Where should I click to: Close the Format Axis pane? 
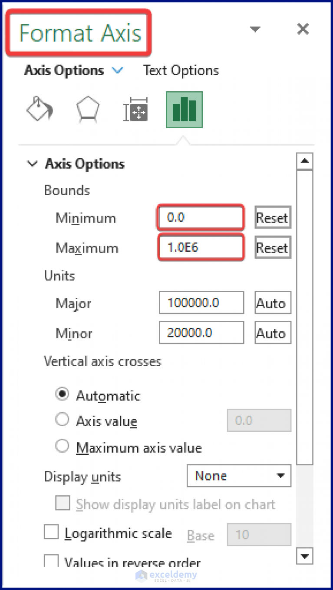click(303, 29)
